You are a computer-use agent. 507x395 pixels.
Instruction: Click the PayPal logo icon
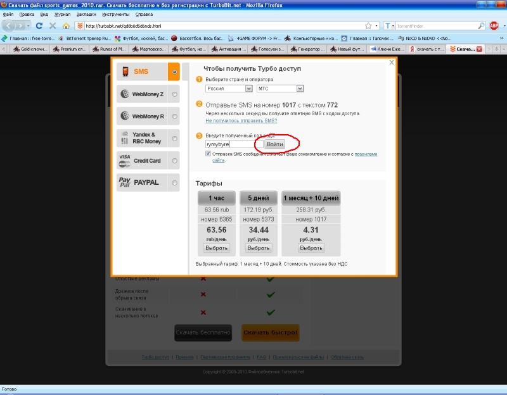coord(124,182)
